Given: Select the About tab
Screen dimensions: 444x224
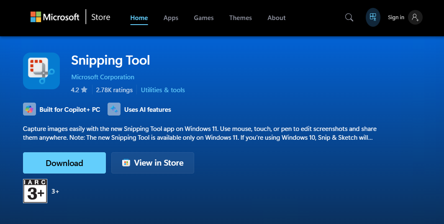Looking at the screenshot, I should tap(276, 18).
